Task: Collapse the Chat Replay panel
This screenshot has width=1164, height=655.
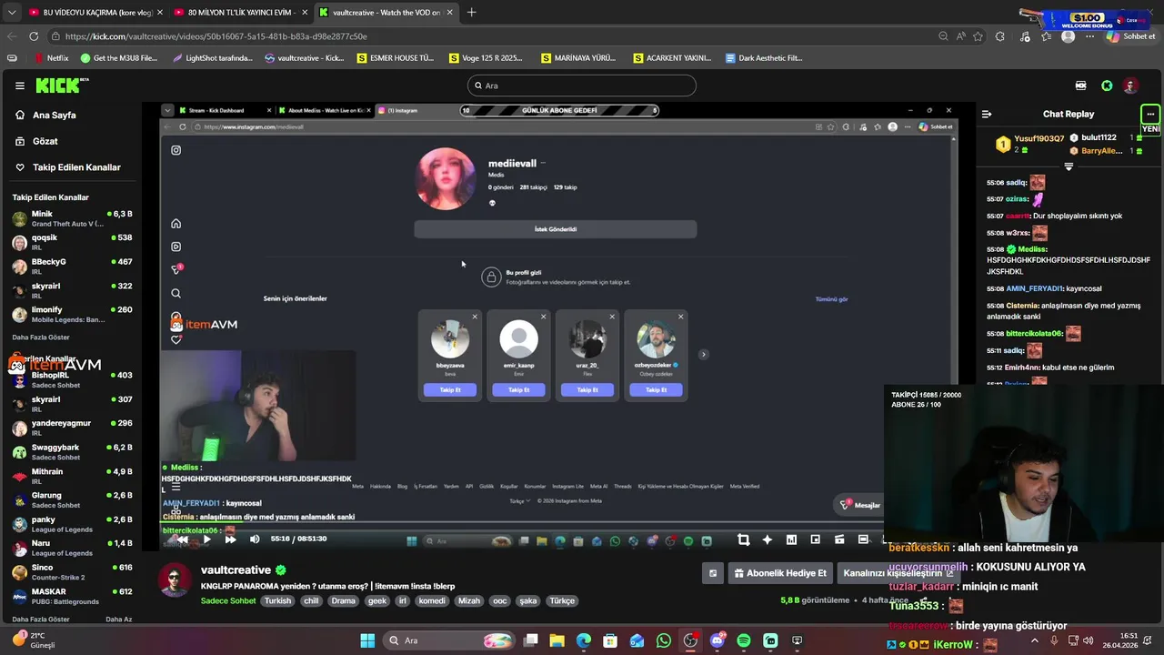Action: point(987,114)
